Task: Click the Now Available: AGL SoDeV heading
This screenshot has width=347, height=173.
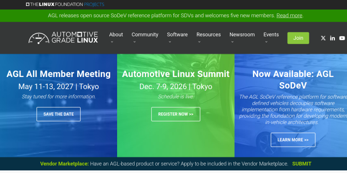Action: (x=293, y=80)
